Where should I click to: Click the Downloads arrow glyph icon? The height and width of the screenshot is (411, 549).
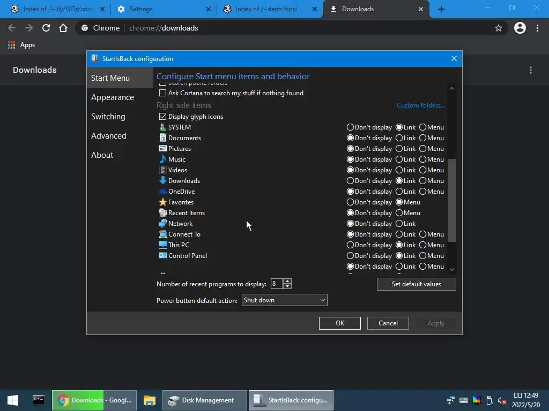click(x=162, y=181)
